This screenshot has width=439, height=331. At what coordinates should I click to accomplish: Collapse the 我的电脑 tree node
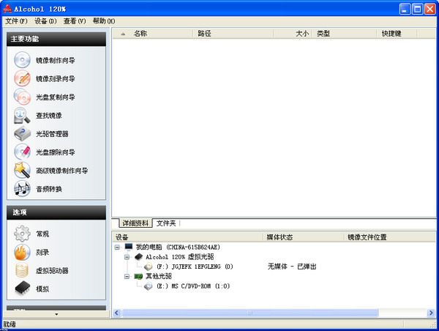[119, 248]
